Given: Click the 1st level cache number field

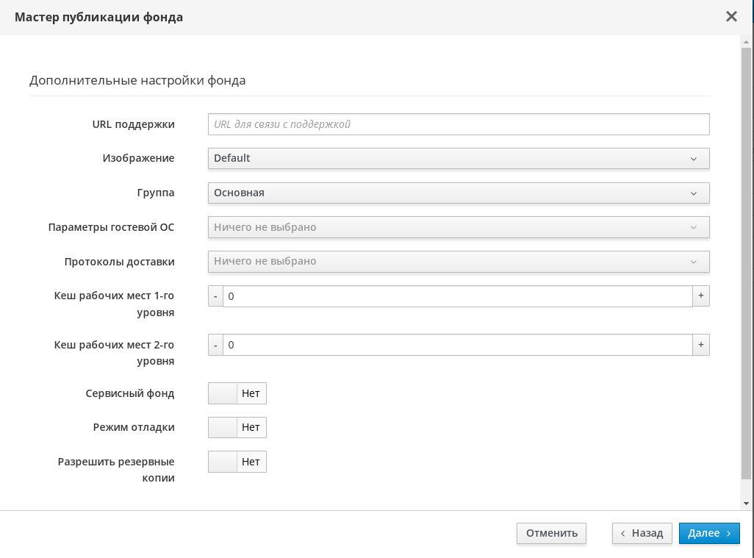Looking at the screenshot, I should [x=457, y=296].
